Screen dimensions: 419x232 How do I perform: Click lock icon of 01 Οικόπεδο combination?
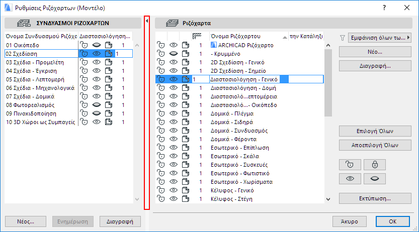coord(84,45)
